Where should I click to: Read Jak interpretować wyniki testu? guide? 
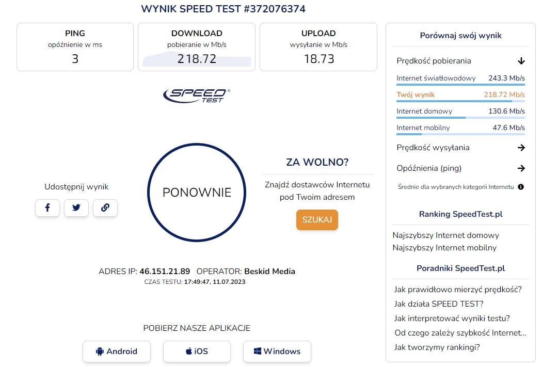[x=452, y=318]
